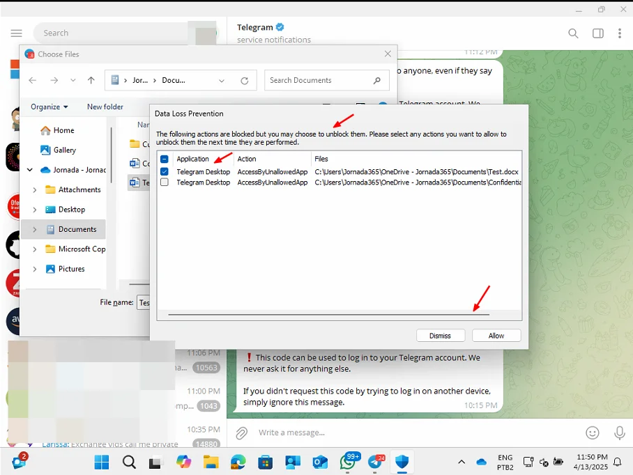Open Windows taskbar search
The image size is (633, 475).
129,462
